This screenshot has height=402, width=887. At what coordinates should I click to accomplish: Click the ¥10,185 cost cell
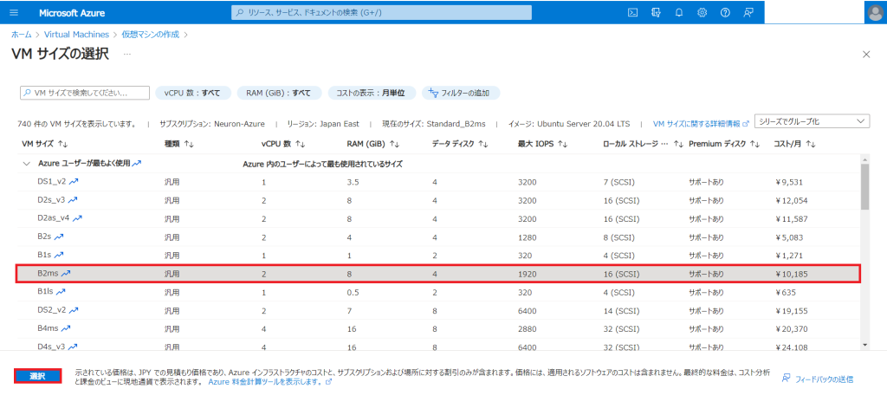coord(792,274)
